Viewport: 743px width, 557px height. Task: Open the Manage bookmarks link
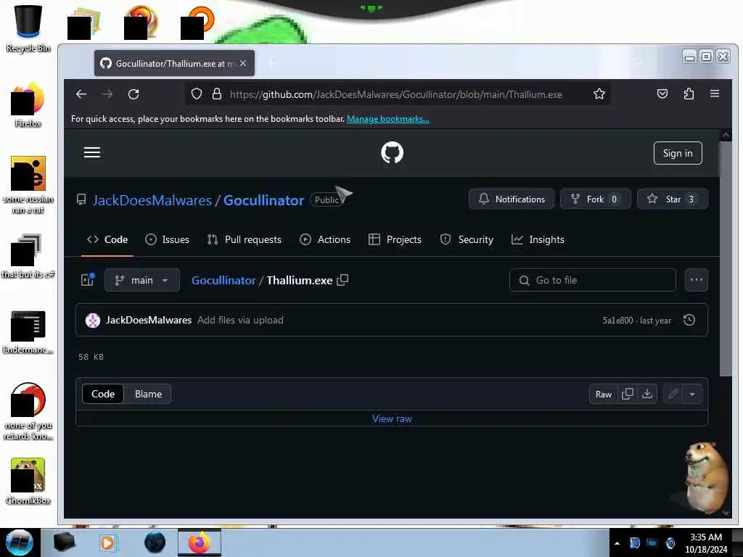(x=388, y=119)
